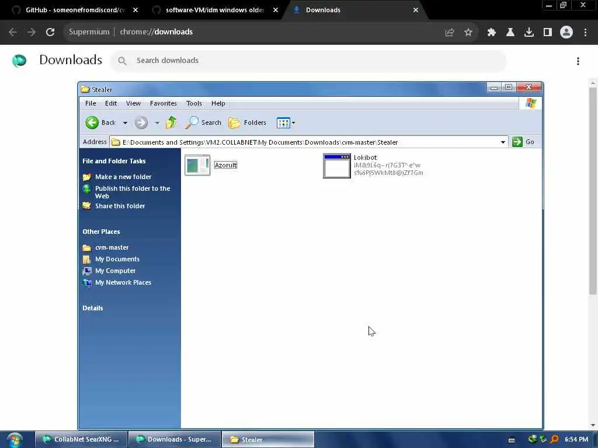Open My Documents from Other Places
The image size is (598, 448).
(x=117, y=259)
